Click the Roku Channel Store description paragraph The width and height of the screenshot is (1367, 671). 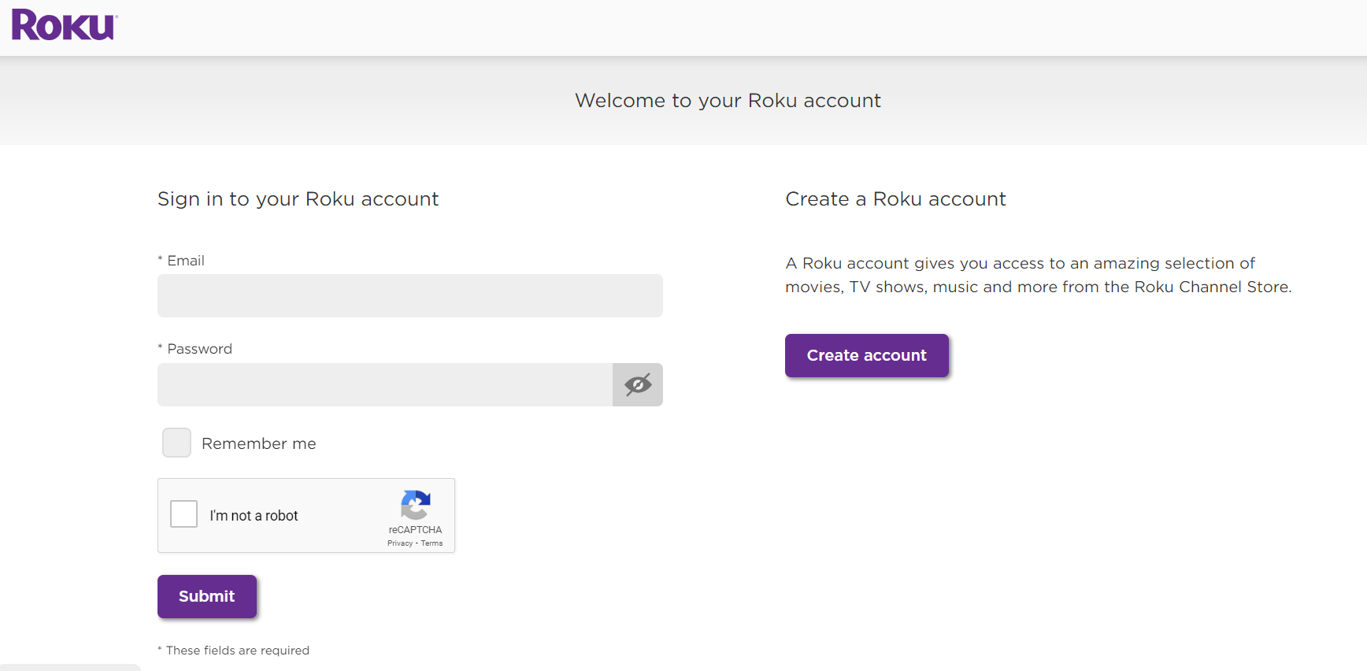[x=1039, y=275]
